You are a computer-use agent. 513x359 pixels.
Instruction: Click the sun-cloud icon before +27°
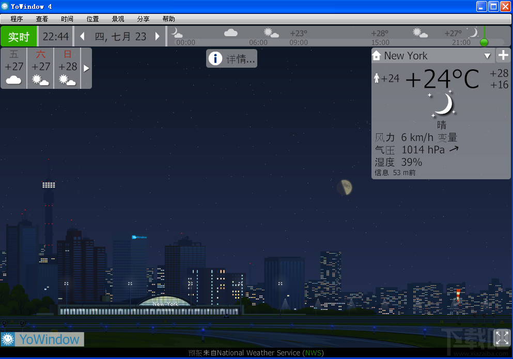[x=420, y=33]
